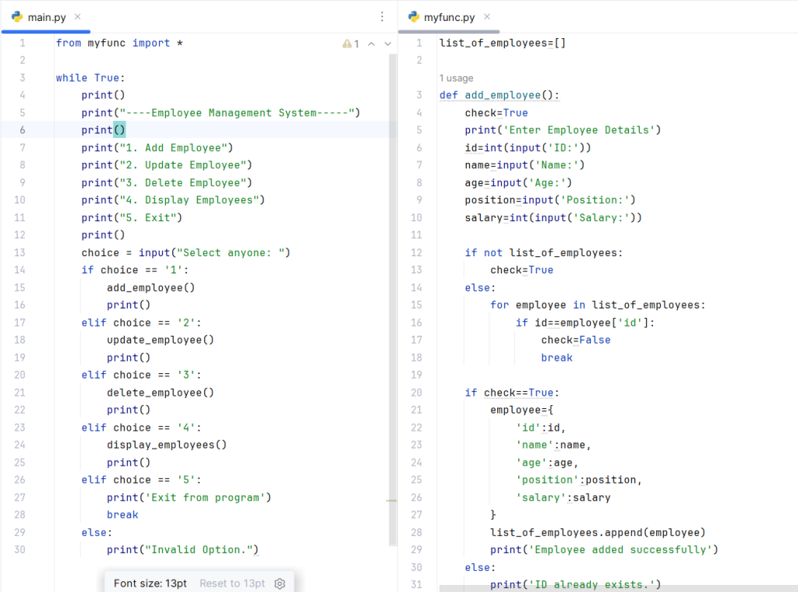
Task: Close the main.py tab
Action: pos(77,17)
